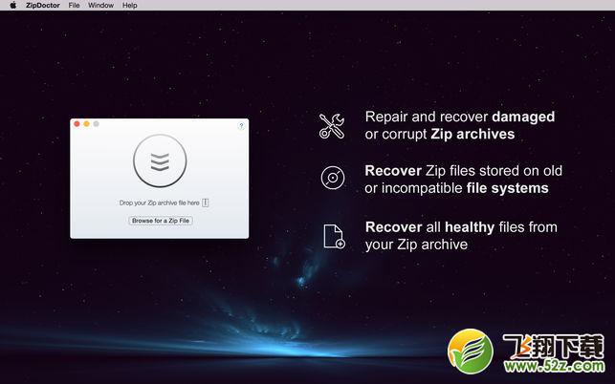This screenshot has height=384, width=615.
Task: Click the disc icon beside file systems text
Action: pyautogui.click(x=333, y=178)
